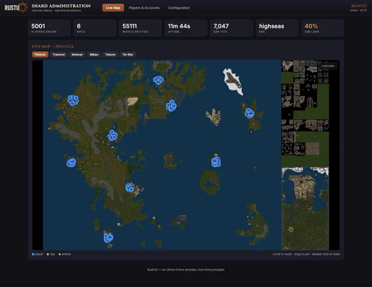Click the 40% Sim Load card
Viewport: 372px width, 287px height.
pyautogui.click(x=323, y=28)
